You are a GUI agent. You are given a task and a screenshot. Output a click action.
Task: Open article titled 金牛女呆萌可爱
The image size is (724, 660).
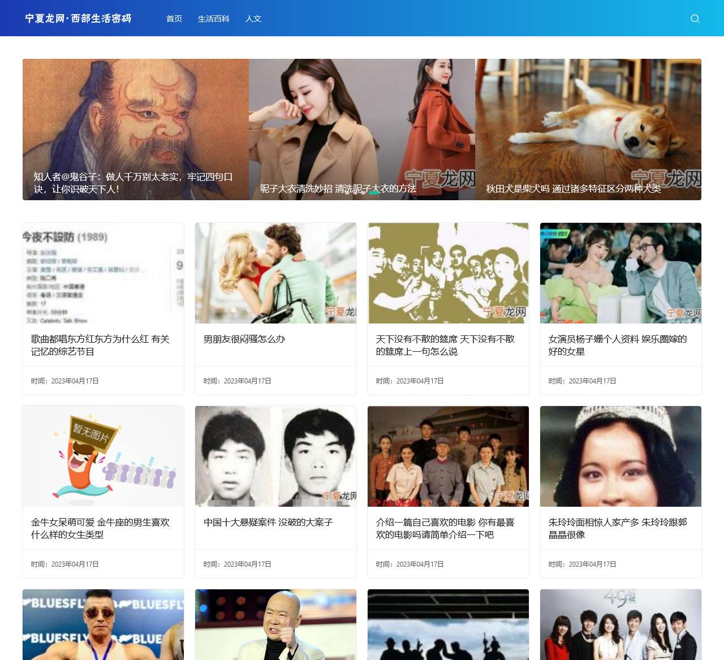100,528
